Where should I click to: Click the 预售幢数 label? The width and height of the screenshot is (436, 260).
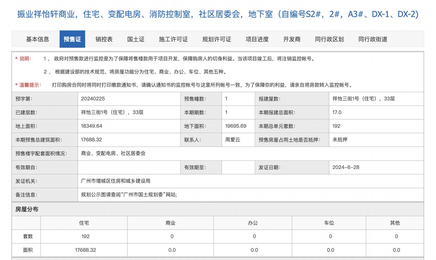(195, 99)
